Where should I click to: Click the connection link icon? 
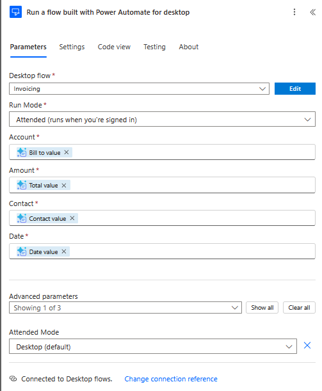coord(13,379)
